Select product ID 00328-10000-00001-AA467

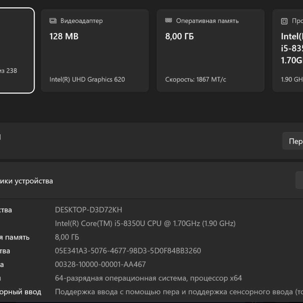click(x=100, y=265)
